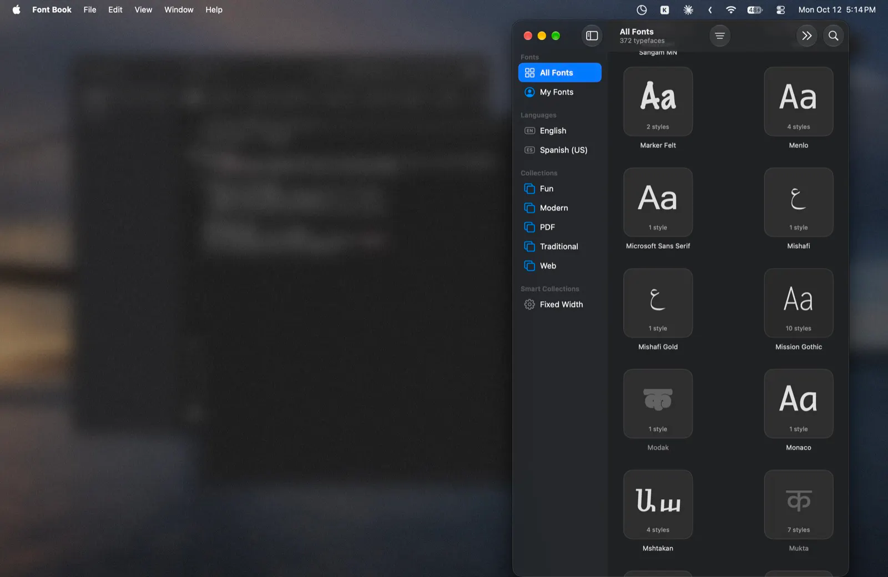
Task: Select the Mukta font tile
Action: (x=799, y=505)
